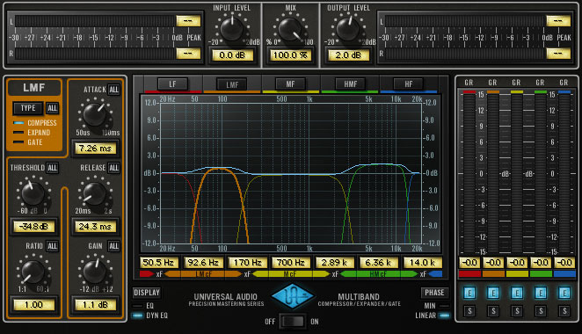
Task: Click the 100.0 % mix field
Action: (290, 55)
